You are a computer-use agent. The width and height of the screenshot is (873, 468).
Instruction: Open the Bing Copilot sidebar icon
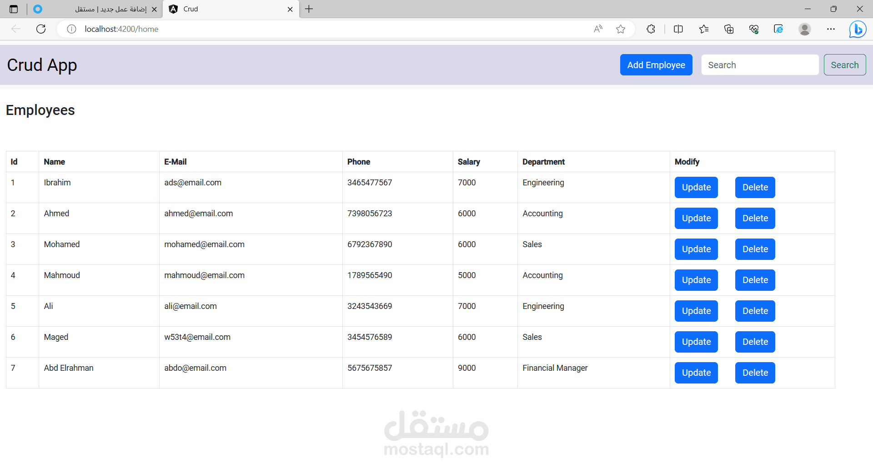(858, 30)
